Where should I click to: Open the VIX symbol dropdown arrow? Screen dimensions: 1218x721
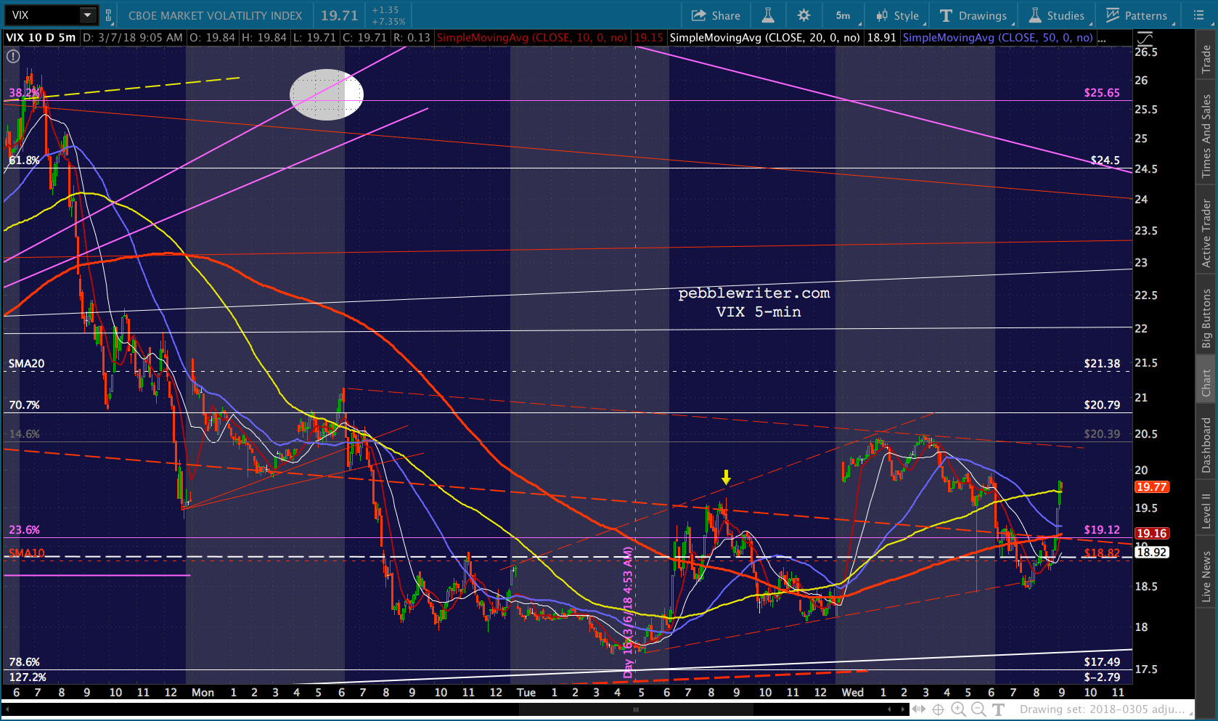[87, 15]
